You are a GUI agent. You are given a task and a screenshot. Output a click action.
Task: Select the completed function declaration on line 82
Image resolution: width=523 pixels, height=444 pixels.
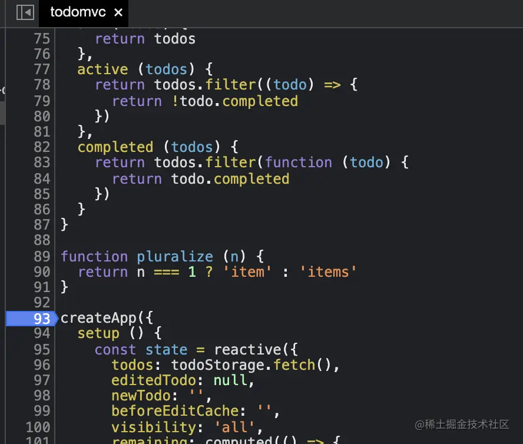[115, 147]
